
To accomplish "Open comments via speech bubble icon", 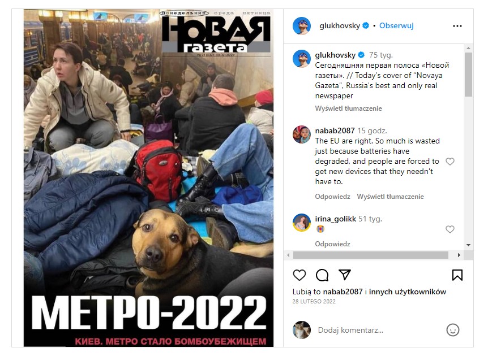I will click(322, 275).
